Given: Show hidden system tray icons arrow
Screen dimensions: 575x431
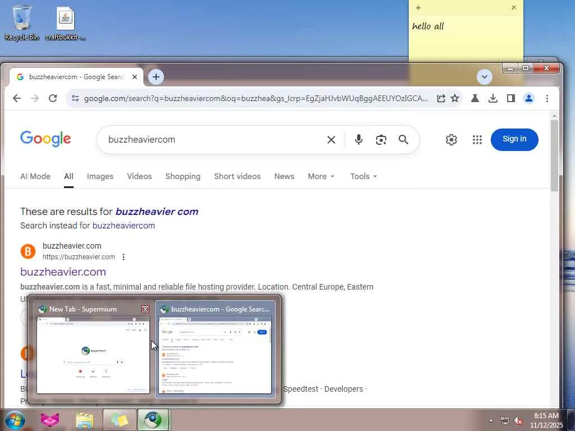Looking at the screenshot, I should click(x=491, y=420).
